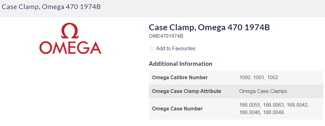
Task: Click the SKU code OME4701974B
Action: pos(166,36)
